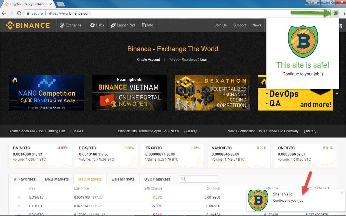Click the green Secure padlock icon
This screenshot has height=216, width=346.
[x=28, y=13]
